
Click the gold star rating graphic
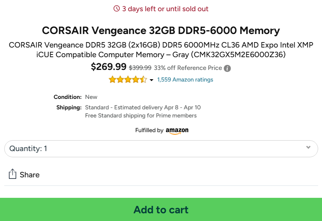pos(128,80)
